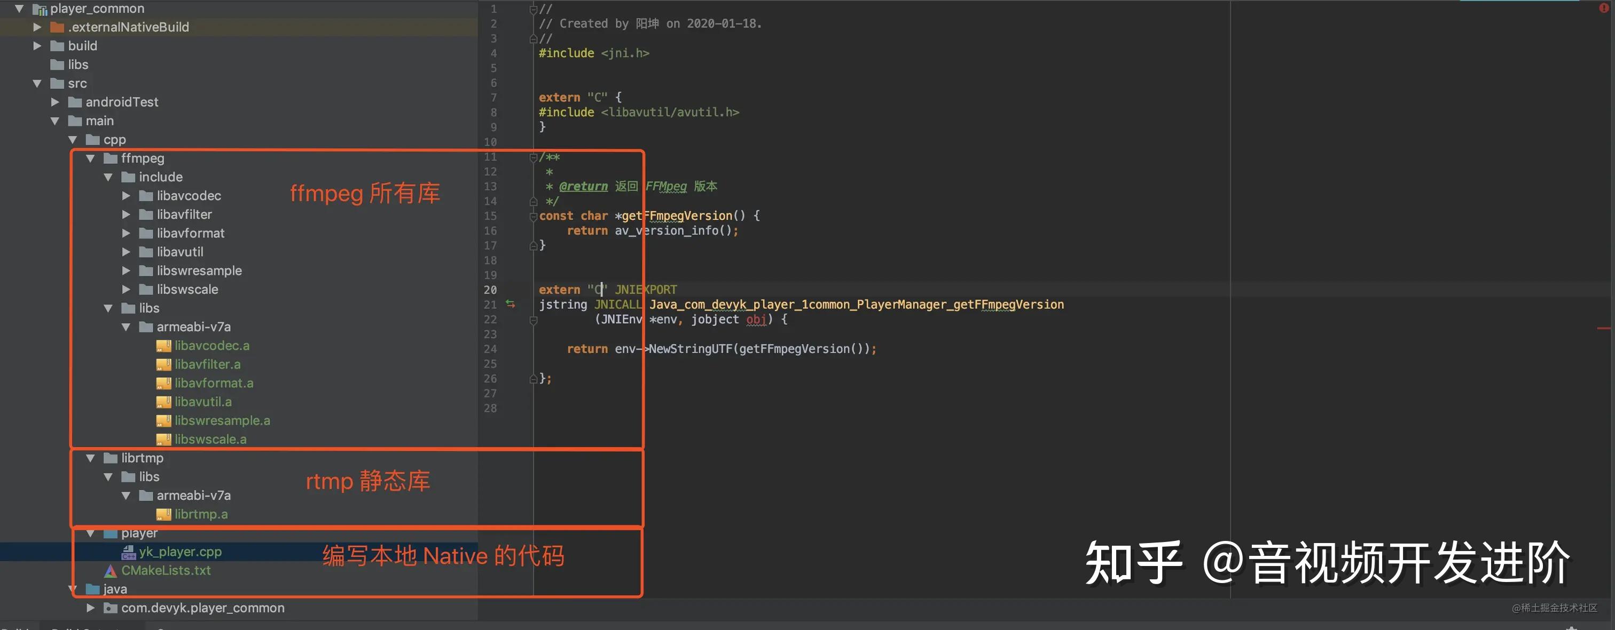Click the androidTest folder icon

coord(75,102)
